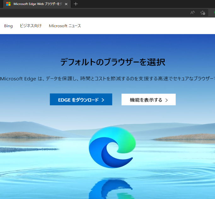This screenshot has height=199, width=215.
Task: Open a new tab with plus button
Action: [x=76, y=4]
